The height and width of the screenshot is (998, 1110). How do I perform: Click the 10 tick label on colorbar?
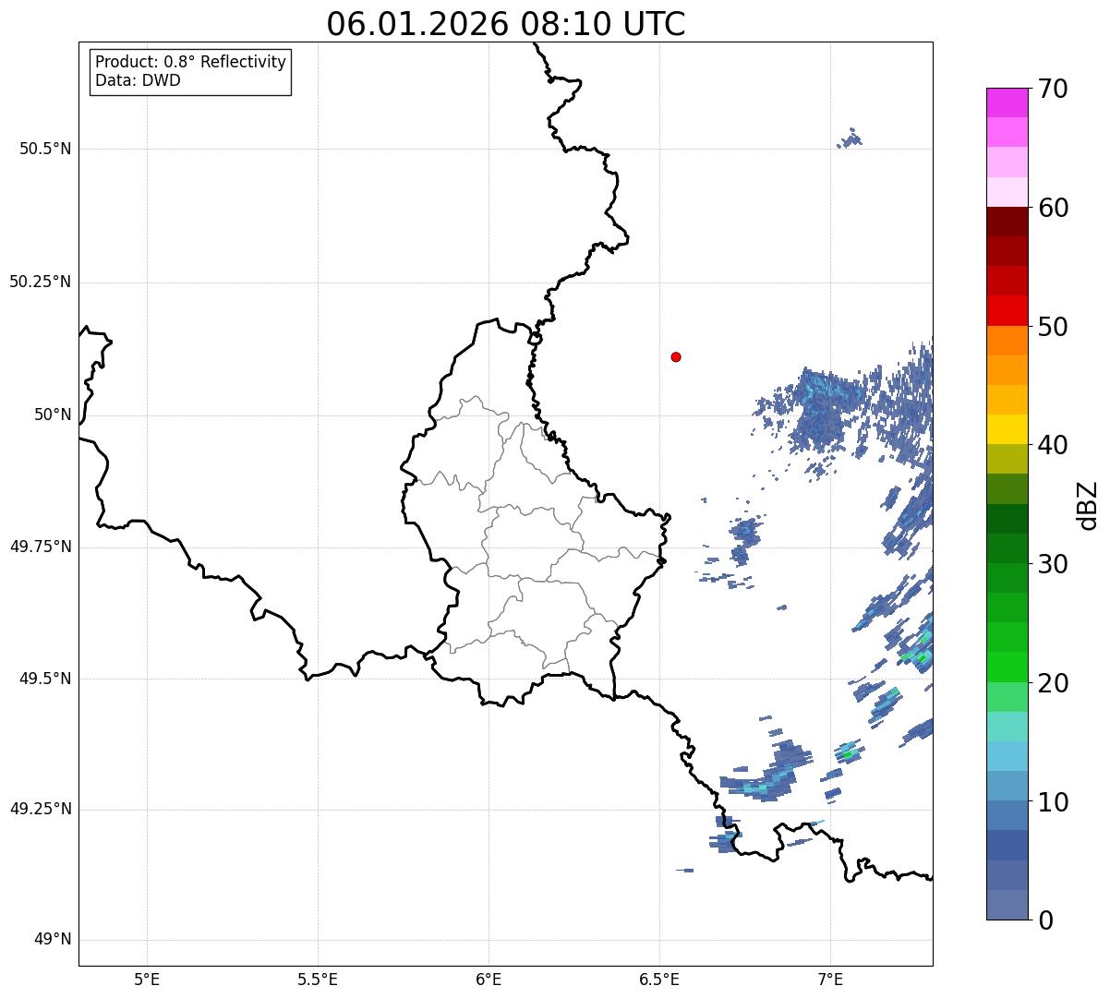(x=1054, y=801)
